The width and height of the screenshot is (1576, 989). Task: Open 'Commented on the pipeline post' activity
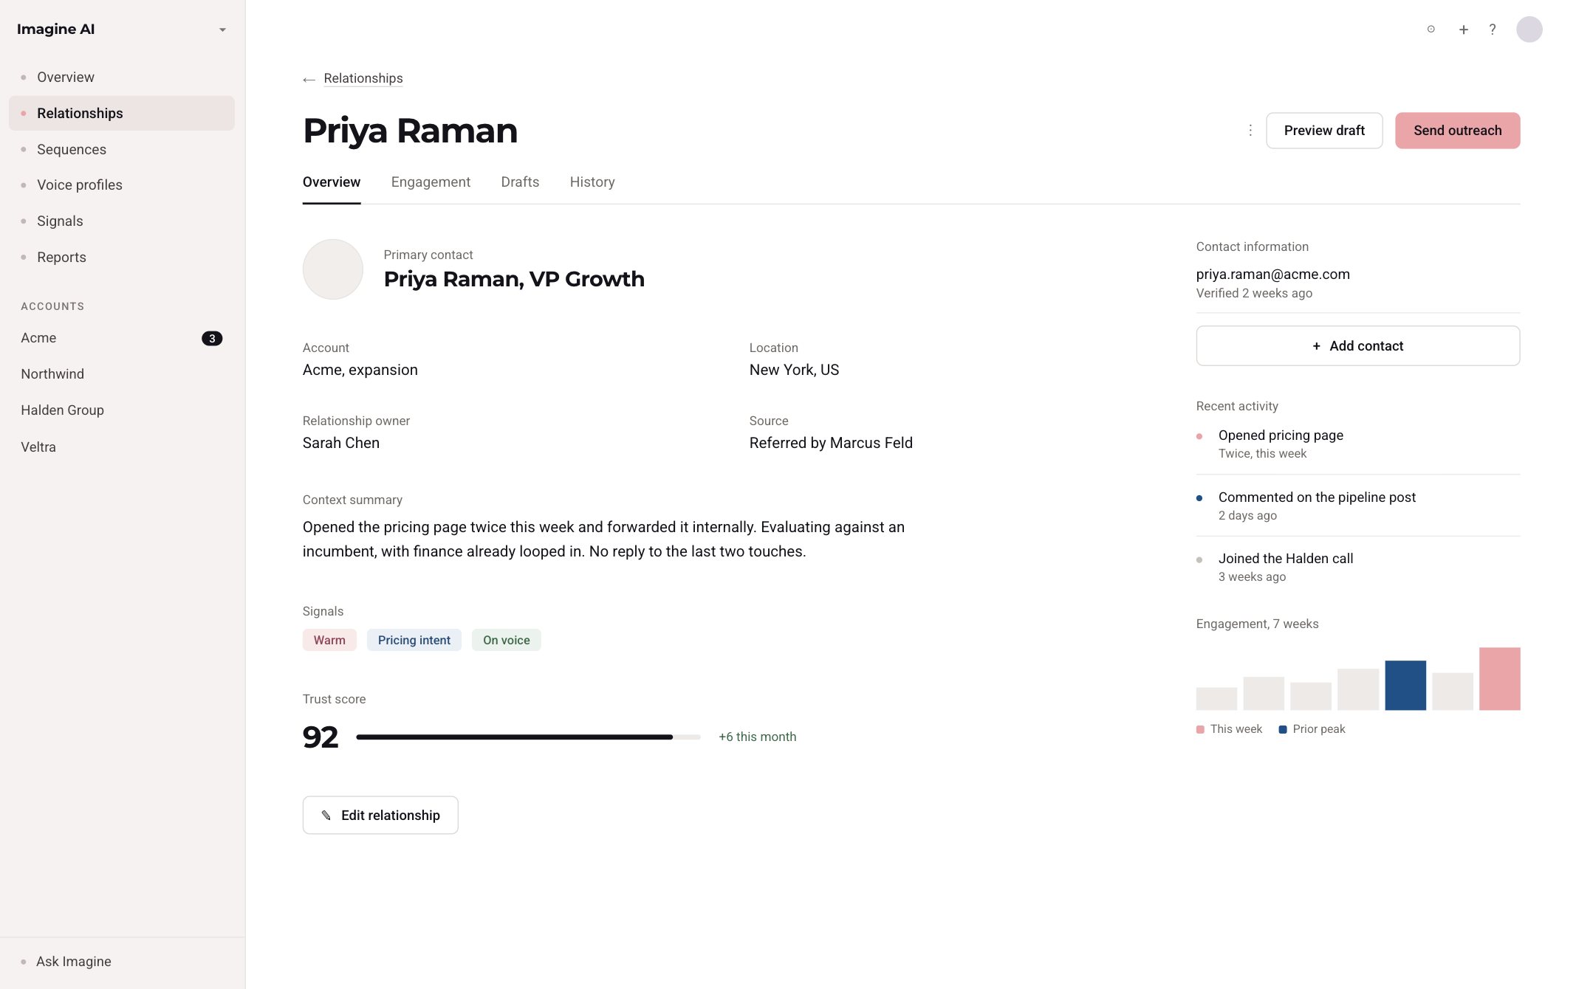pyautogui.click(x=1357, y=506)
